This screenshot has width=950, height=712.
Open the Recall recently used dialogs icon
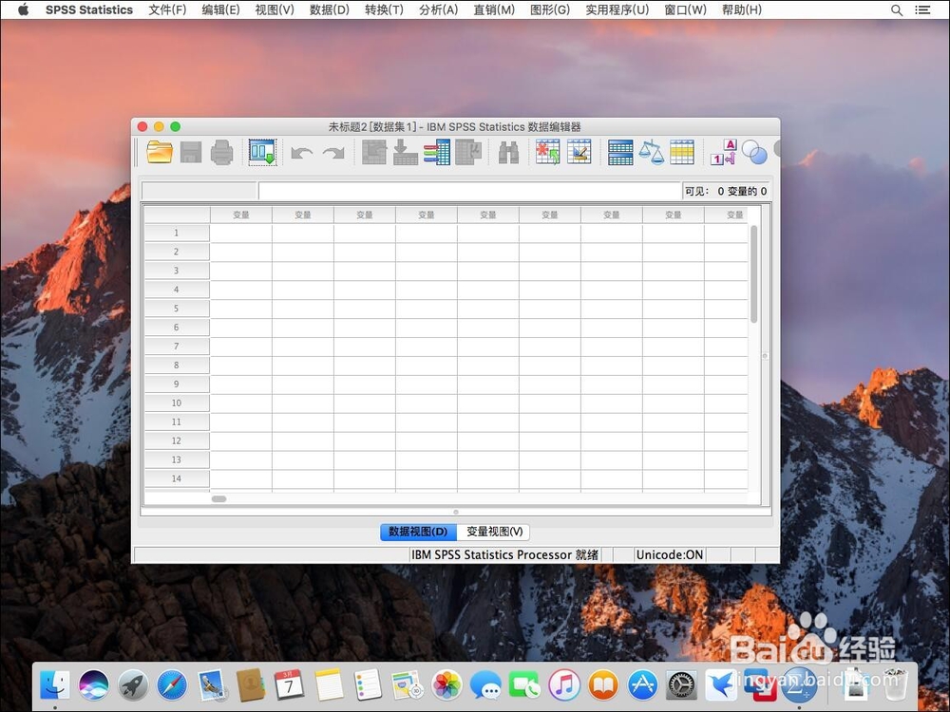(x=262, y=152)
